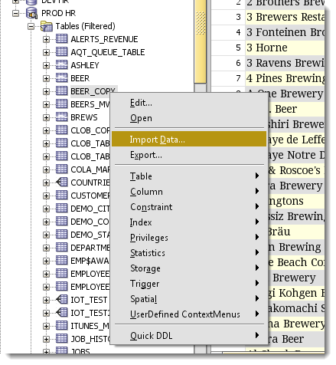
Task: Click the BREWS table icon
Action: coord(61,117)
